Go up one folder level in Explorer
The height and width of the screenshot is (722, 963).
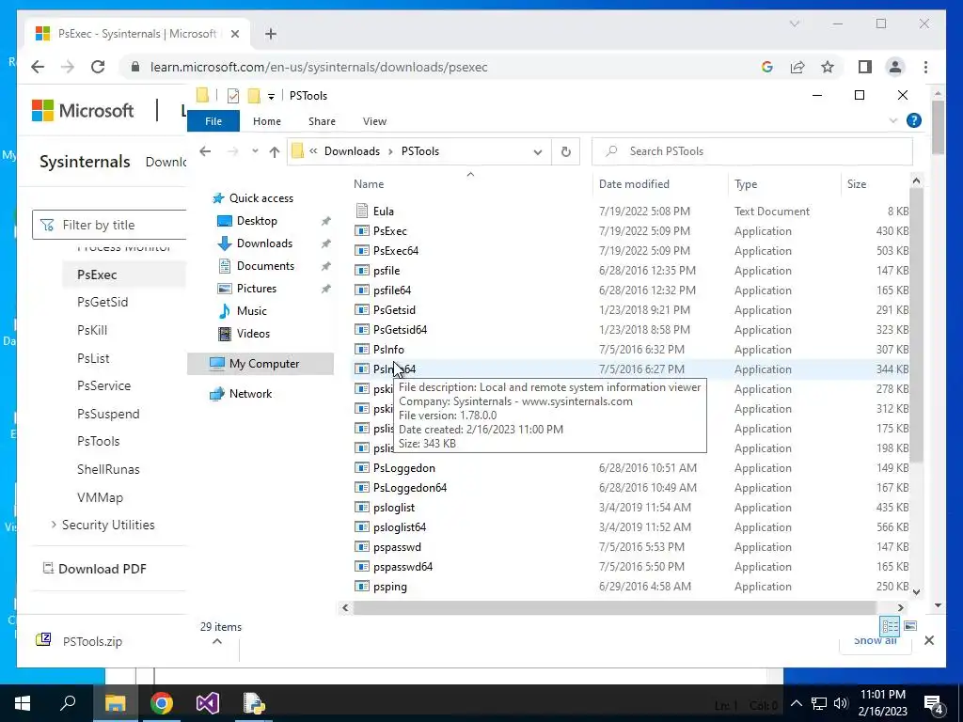coord(274,151)
